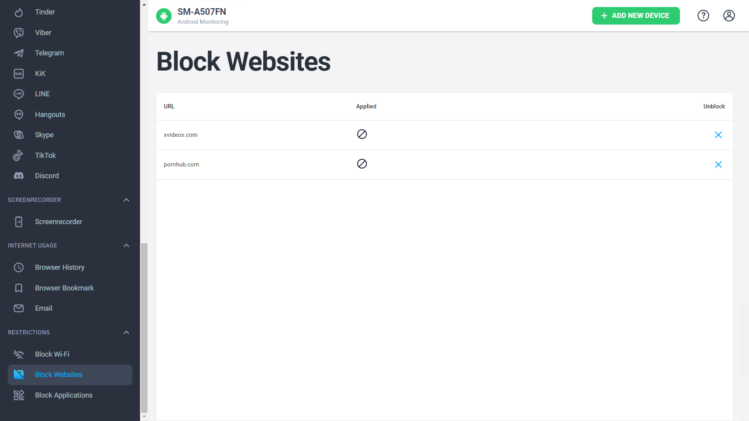Select LINE from the sidebar list
749x421 pixels.
tap(70, 94)
